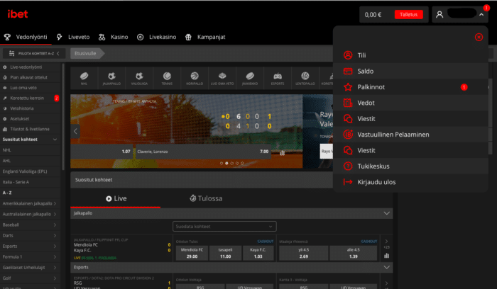
Task: Expand the Esports sidebar category
Action: pos(30,246)
